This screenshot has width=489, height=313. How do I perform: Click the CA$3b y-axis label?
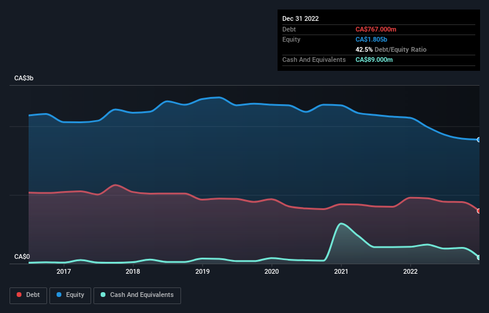click(24, 78)
